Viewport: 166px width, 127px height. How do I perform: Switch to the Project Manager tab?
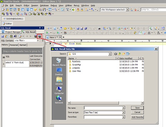pos(11,32)
